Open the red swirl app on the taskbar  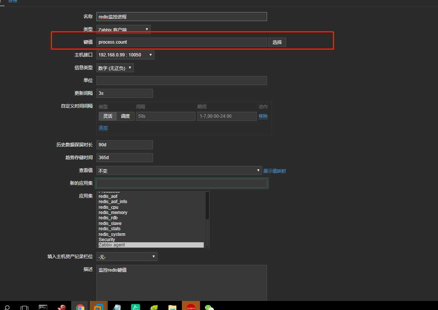point(62,307)
